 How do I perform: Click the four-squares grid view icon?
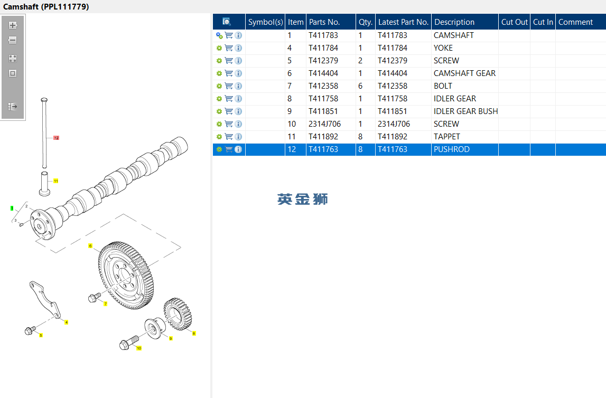click(x=13, y=59)
